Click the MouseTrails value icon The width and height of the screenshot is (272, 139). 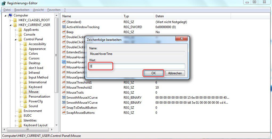(64, 92)
